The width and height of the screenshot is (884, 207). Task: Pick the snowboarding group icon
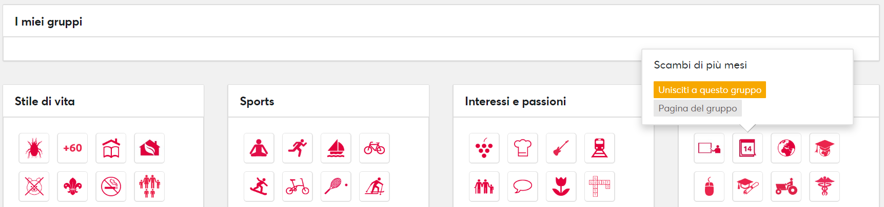pos(259,187)
